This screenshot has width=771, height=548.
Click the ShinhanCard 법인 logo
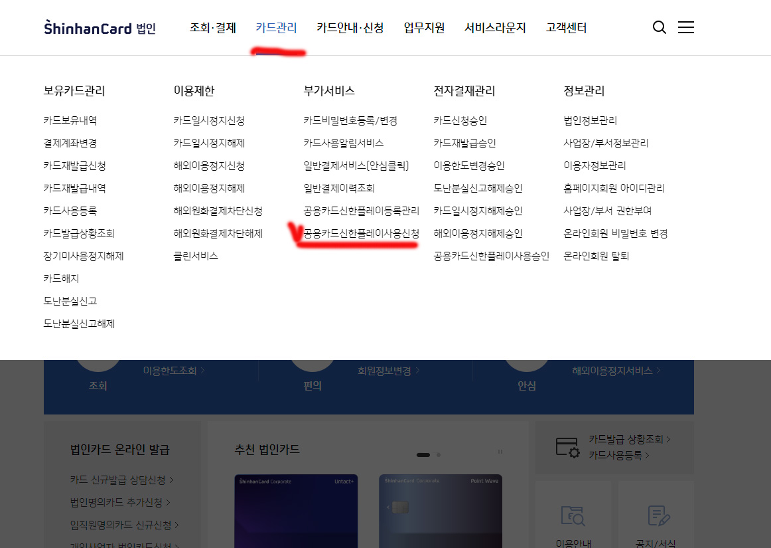coord(100,28)
